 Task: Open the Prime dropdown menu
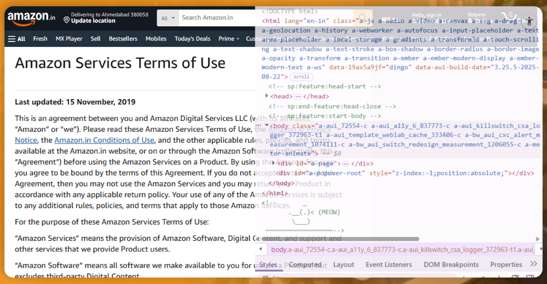click(x=228, y=39)
